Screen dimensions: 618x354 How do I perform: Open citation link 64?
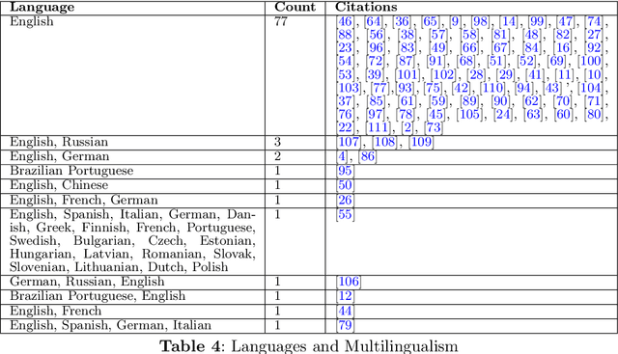point(373,21)
